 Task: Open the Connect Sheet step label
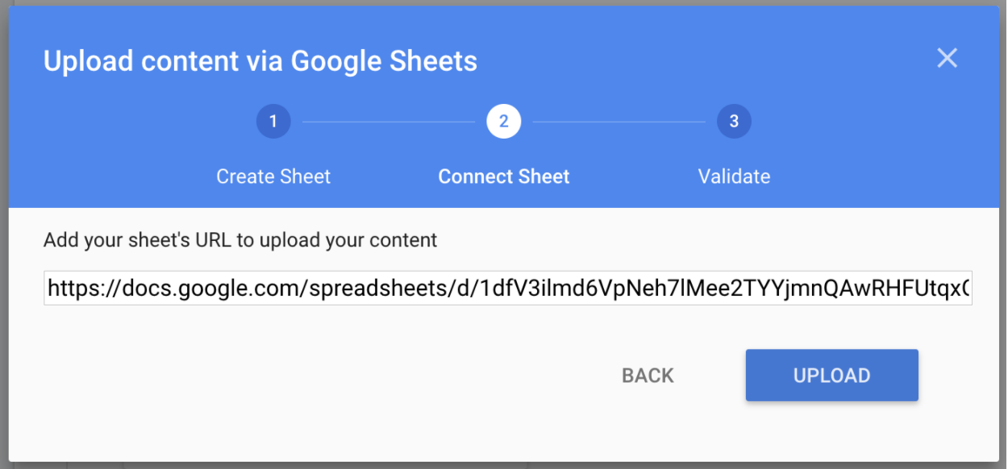tap(504, 176)
